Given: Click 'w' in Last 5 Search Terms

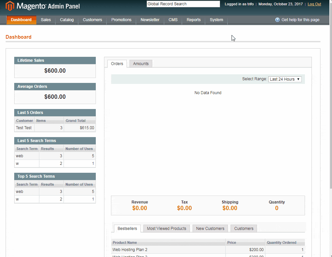Looking at the screenshot, I should [18, 164].
